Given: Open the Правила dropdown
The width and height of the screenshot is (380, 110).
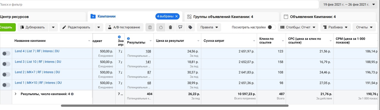Looking at the screenshot, I should pos(209,27).
